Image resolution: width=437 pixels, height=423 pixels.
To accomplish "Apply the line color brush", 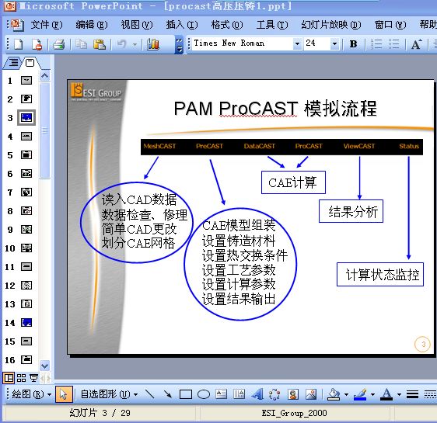I will click(360, 394).
